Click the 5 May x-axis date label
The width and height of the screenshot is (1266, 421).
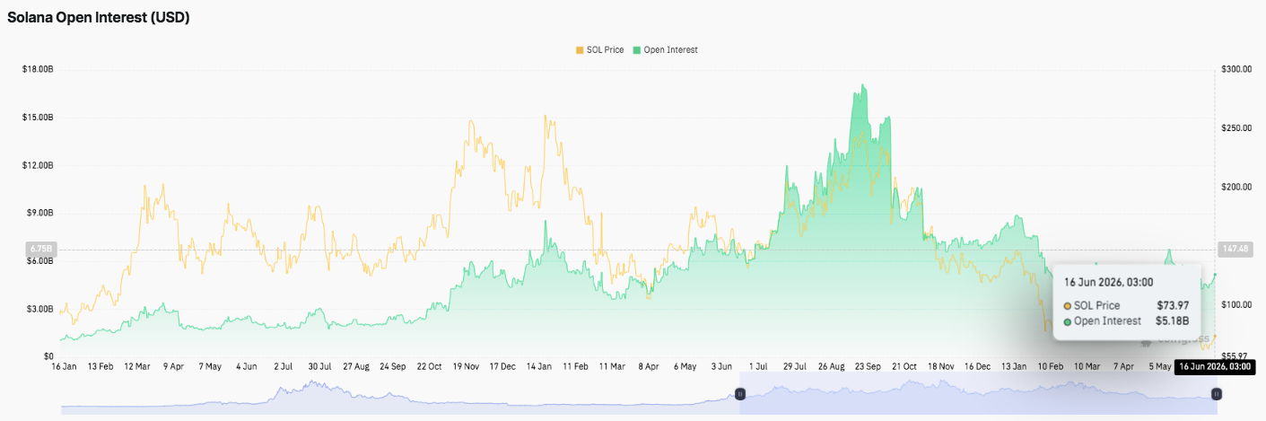coord(1159,367)
